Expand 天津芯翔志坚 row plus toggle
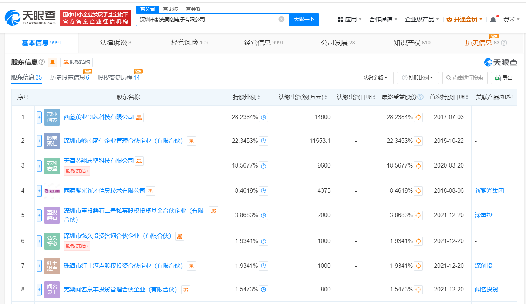Viewport: 526px width, 304px height. coord(39,166)
